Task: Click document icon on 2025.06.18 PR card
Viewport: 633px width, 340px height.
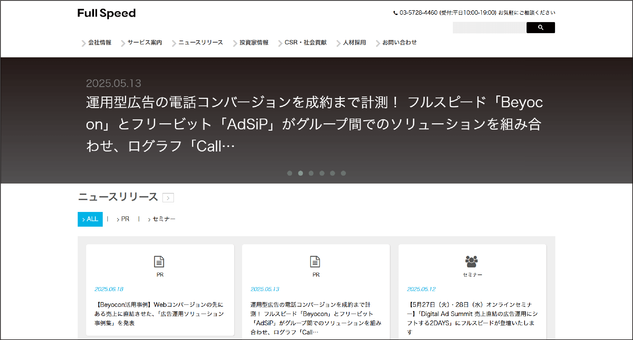Action: 159,262
